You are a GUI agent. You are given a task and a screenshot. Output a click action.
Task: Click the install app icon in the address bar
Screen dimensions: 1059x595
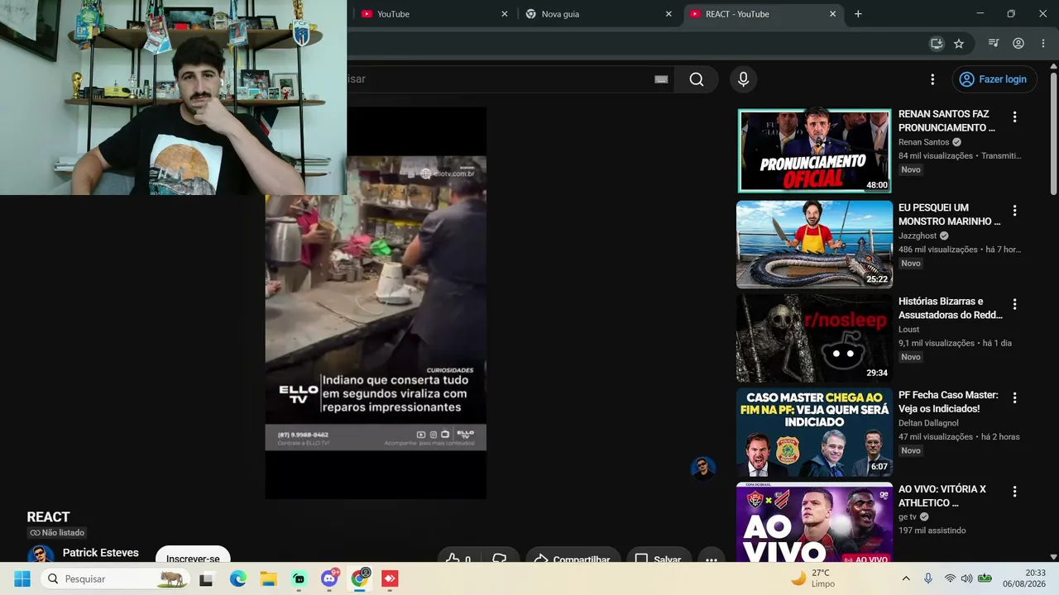pos(937,44)
